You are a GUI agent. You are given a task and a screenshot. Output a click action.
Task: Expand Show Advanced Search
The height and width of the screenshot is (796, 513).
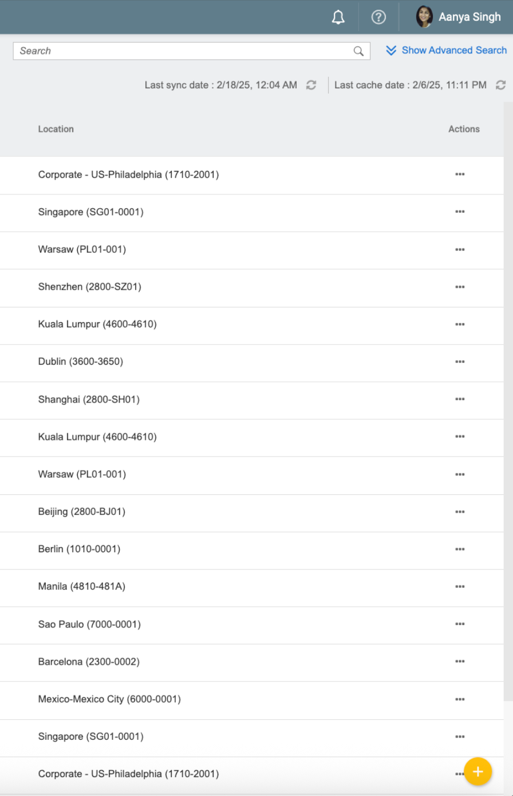point(447,50)
